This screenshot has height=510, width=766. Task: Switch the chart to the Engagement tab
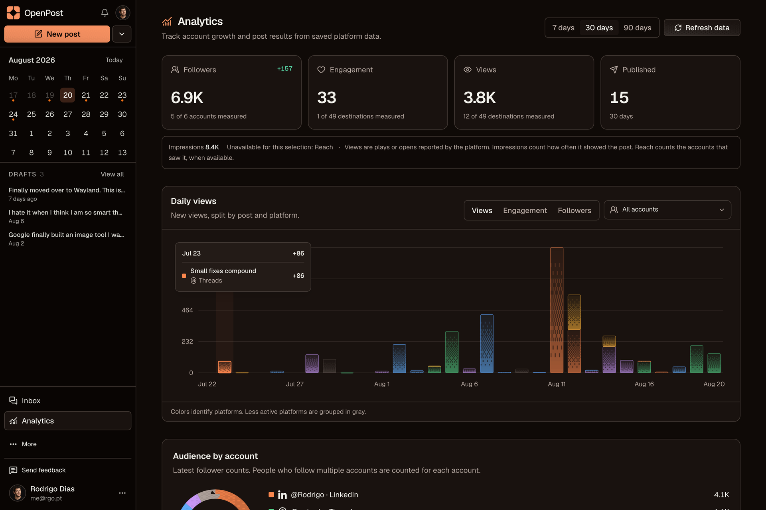525,210
